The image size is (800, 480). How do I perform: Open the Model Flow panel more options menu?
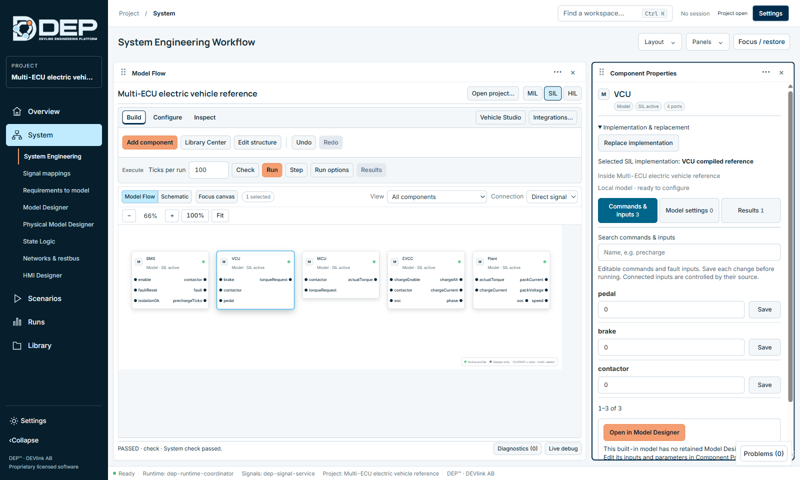point(557,72)
